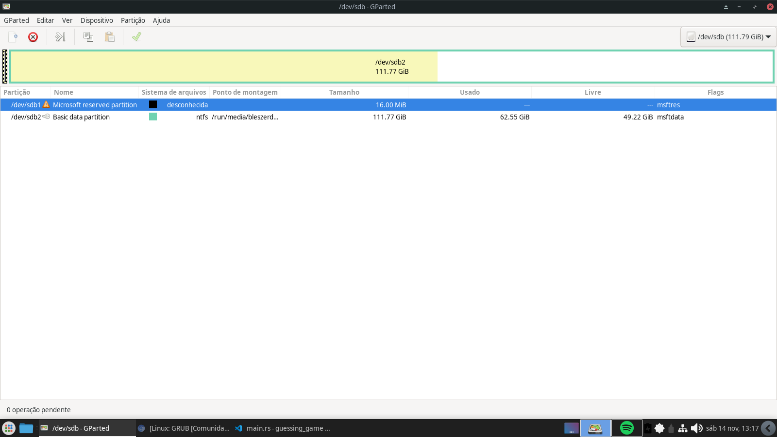Click the Ponto de montagem column header
777x437 pixels.
pos(245,92)
